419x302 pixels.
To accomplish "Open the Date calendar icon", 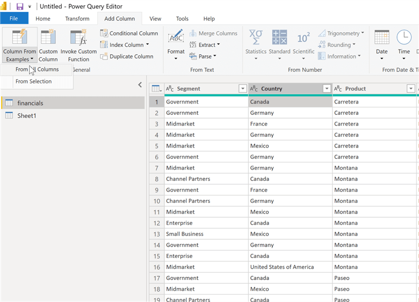I will pos(382,38).
